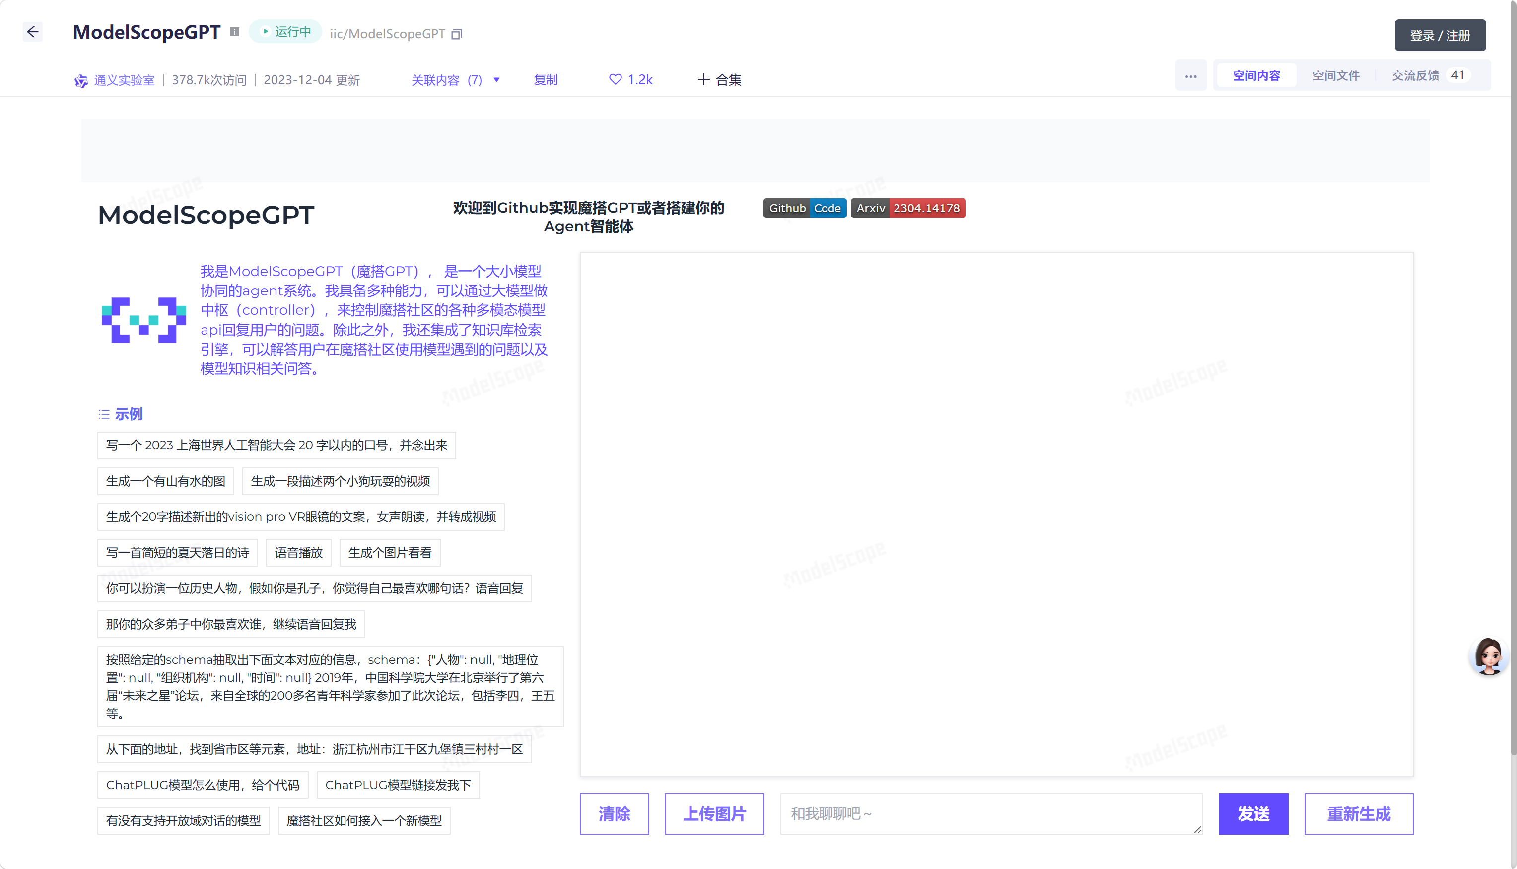Click the 欢迎到Github实现魔搭GPT heading
The image size is (1517, 869).
[588, 217]
